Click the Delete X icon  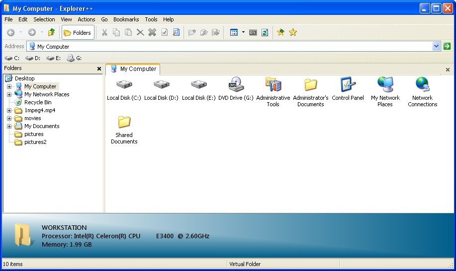(x=140, y=32)
